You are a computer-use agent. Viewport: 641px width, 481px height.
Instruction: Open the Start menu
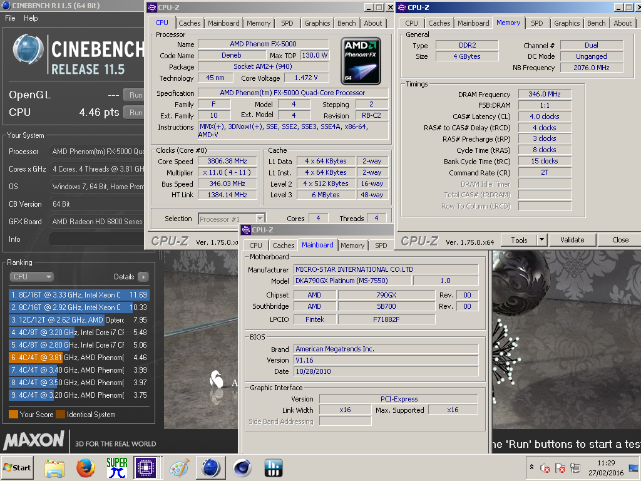click(x=18, y=468)
